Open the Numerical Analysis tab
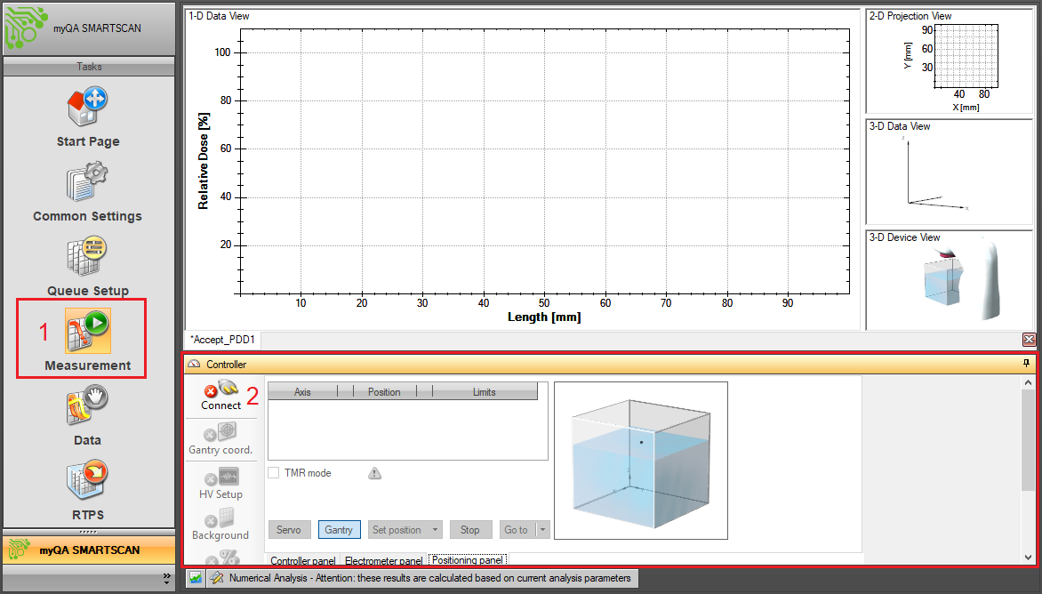Image resolution: width=1042 pixels, height=594 pixels. point(422,578)
